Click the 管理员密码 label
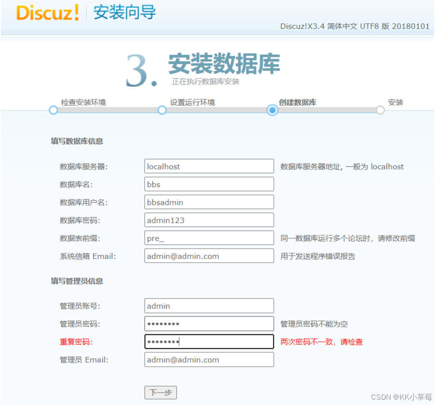The image size is (439, 405). (x=80, y=324)
